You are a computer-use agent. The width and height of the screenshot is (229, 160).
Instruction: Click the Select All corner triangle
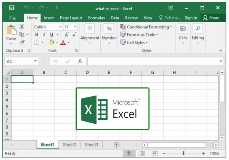click(8, 72)
